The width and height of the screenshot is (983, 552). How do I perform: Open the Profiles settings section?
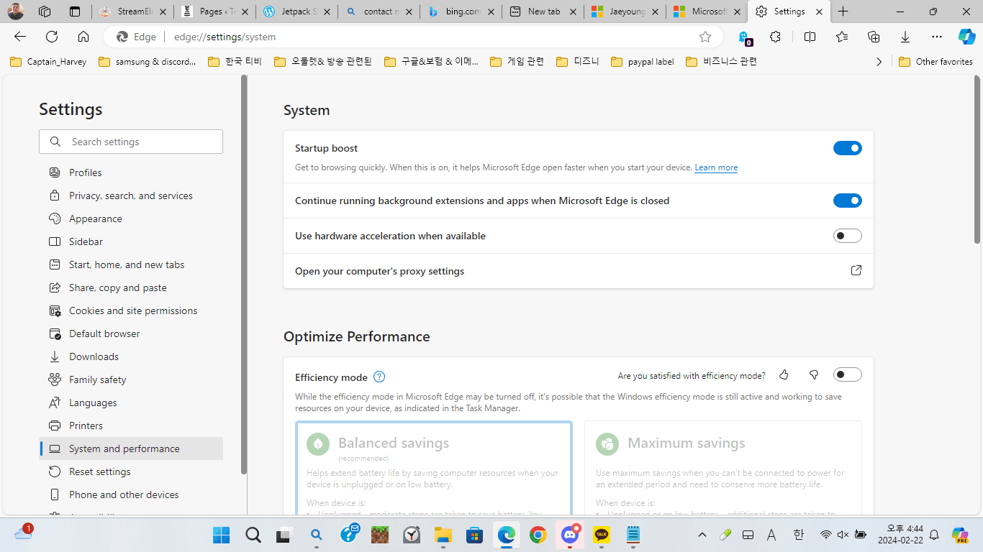coord(131,172)
